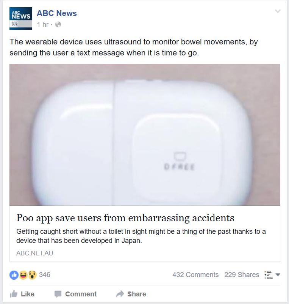Screen dimensions: 289x304
Task: Open post options chevron at top right
Action: pos(278,11)
